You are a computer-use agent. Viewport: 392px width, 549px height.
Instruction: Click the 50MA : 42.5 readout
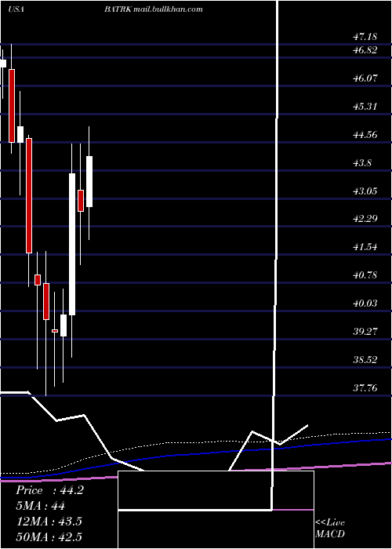49,536
